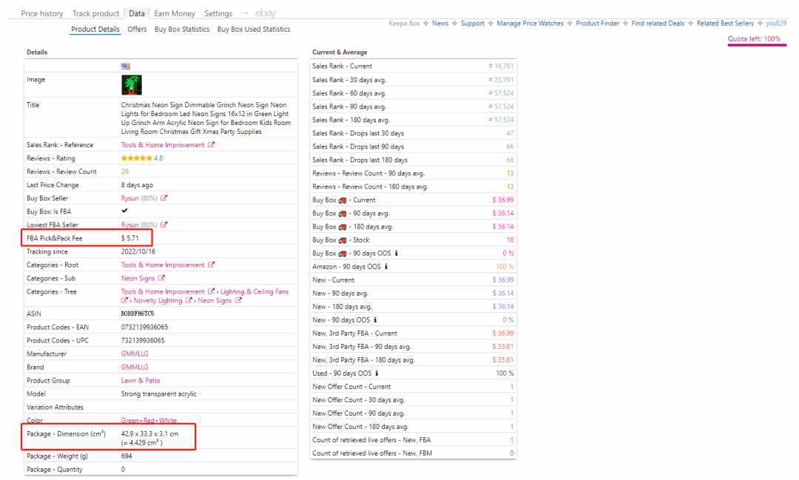This screenshot has width=799, height=480.
Task: Click review count value 29
Action: click(x=125, y=171)
